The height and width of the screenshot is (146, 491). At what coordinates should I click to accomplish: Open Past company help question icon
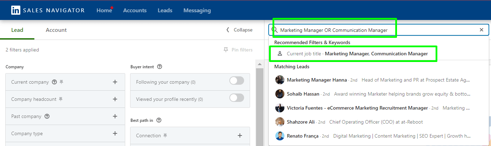click(x=47, y=116)
